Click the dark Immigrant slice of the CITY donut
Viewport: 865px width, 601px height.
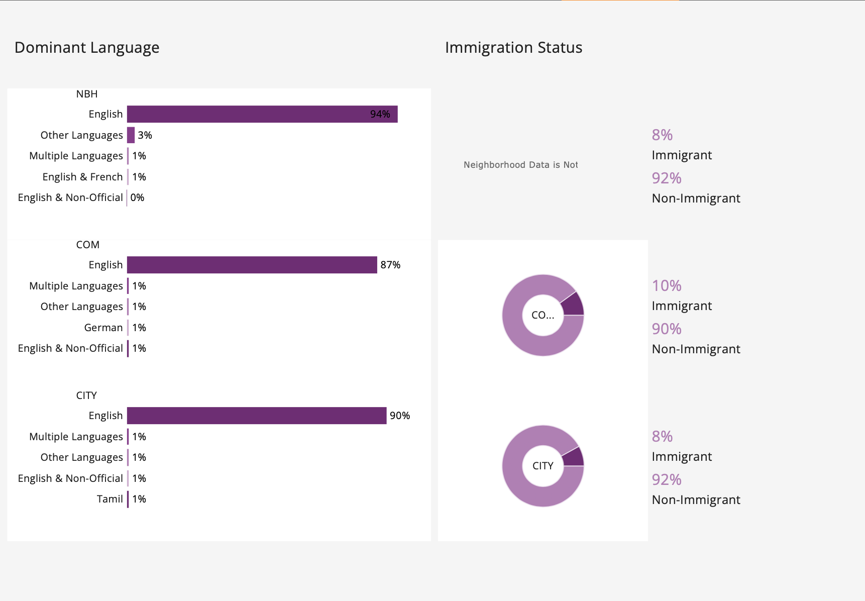point(574,458)
